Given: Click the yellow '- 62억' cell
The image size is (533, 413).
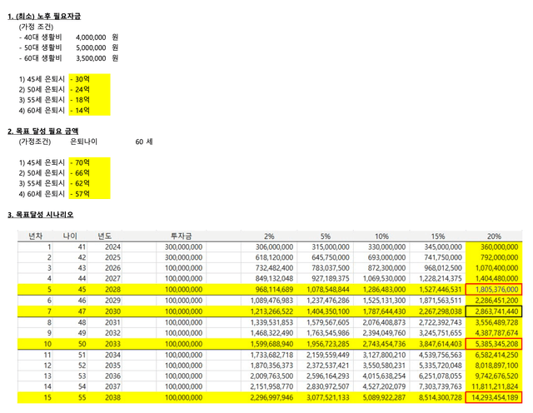Looking at the screenshot, I should (89, 183).
